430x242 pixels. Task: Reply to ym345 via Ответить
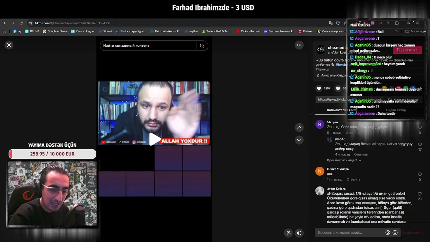point(361,154)
